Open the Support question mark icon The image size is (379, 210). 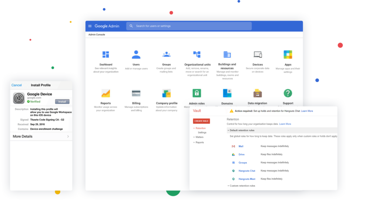[288, 93]
